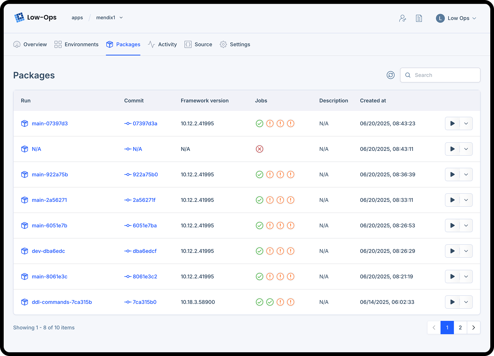Click the second green job icon for ddl-commands-7ca315b
The height and width of the screenshot is (356, 494).
270,302
